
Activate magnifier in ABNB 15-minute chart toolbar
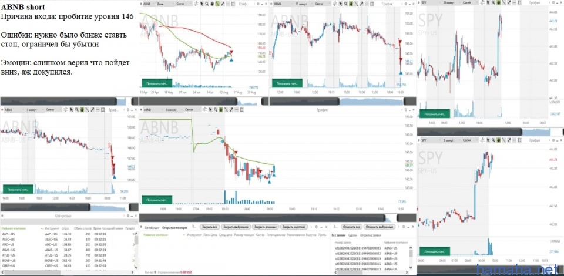tap(345, 4)
